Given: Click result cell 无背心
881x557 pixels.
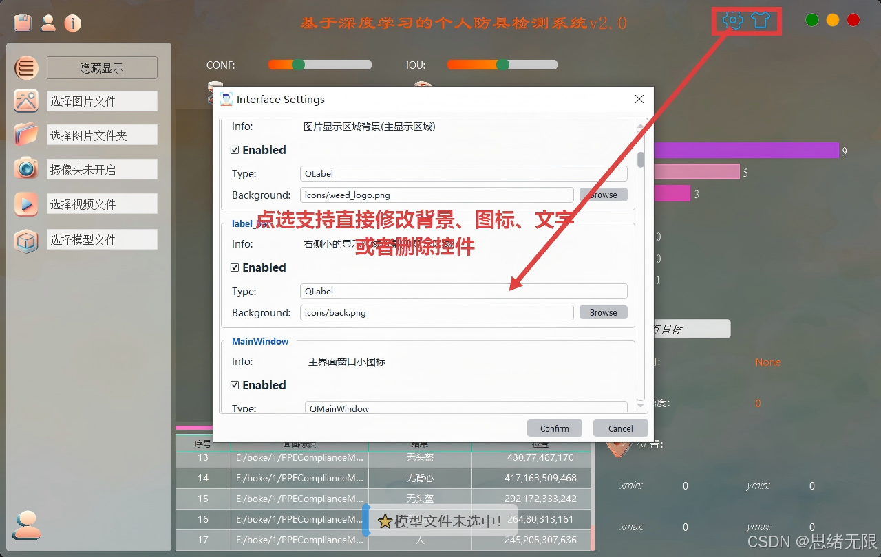Looking at the screenshot, I should (420, 478).
